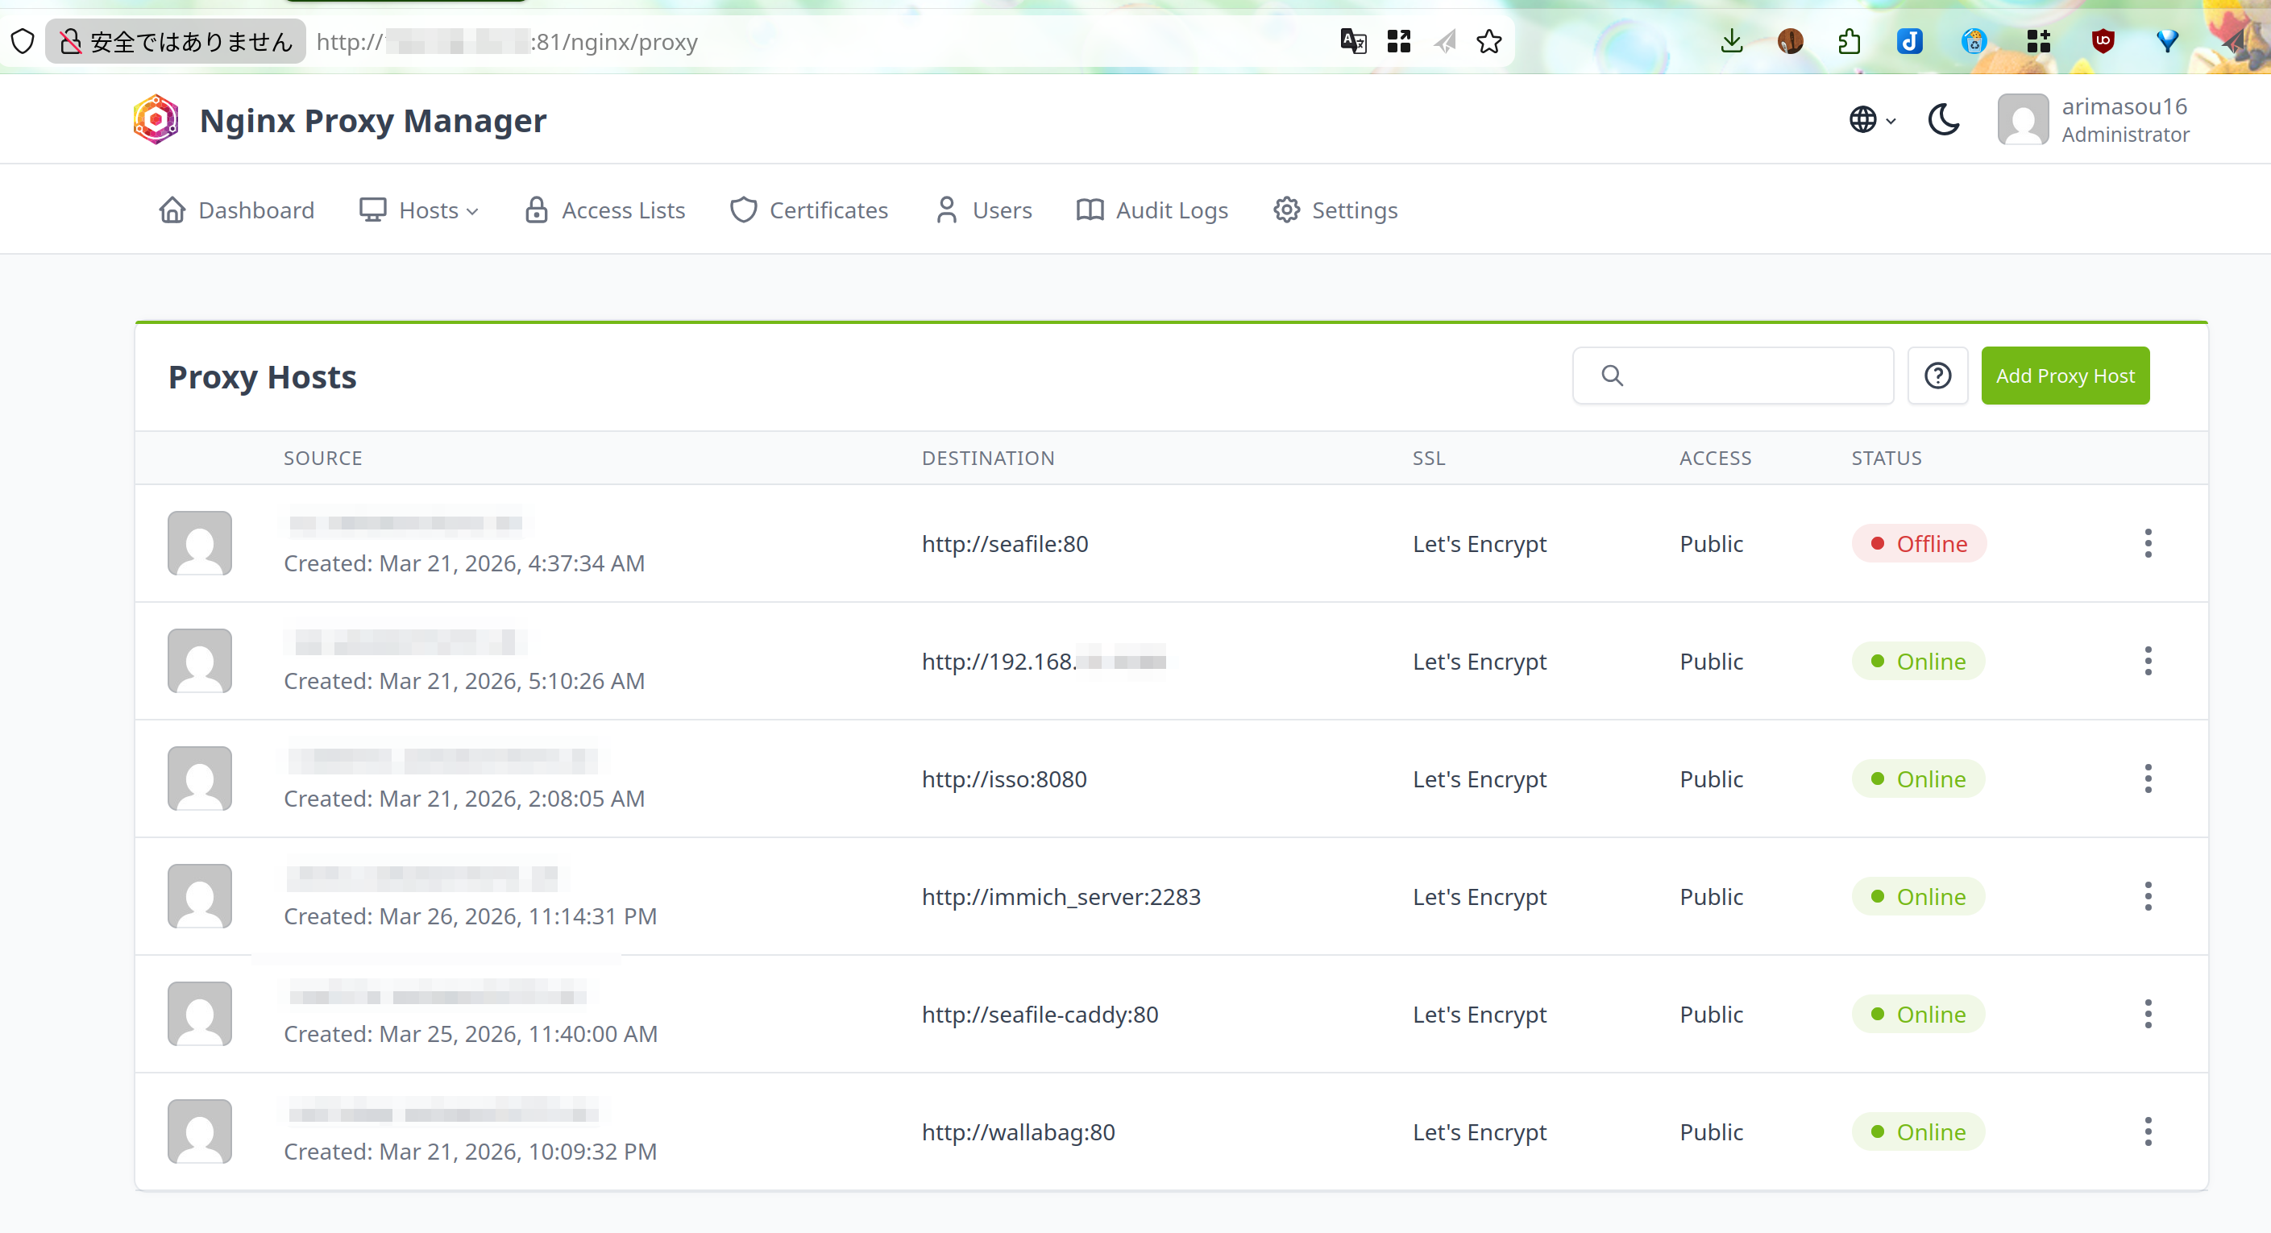Open the uBlock Origin extension icon
The width and height of the screenshot is (2271, 1233).
coord(2103,41)
